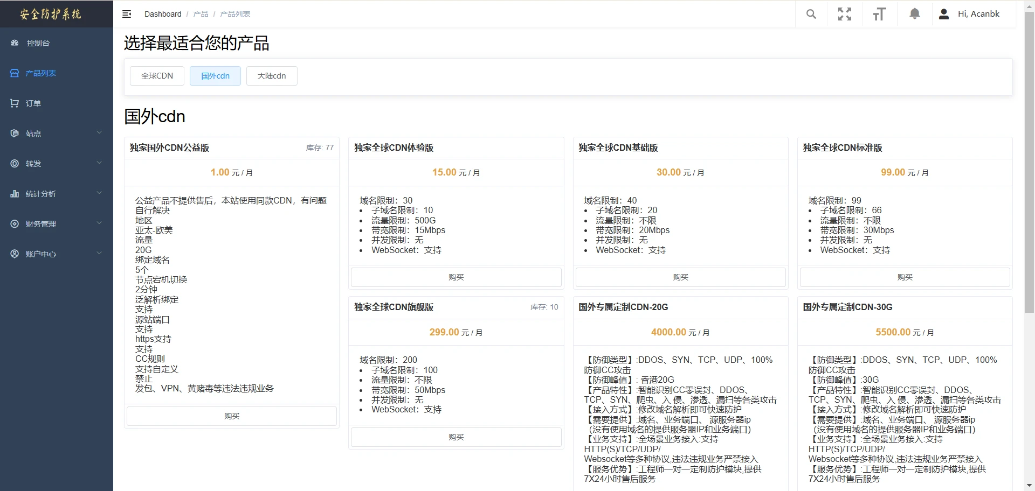
Task: Enter fullscreen mode via expand icon
Action: (x=845, y=14)
